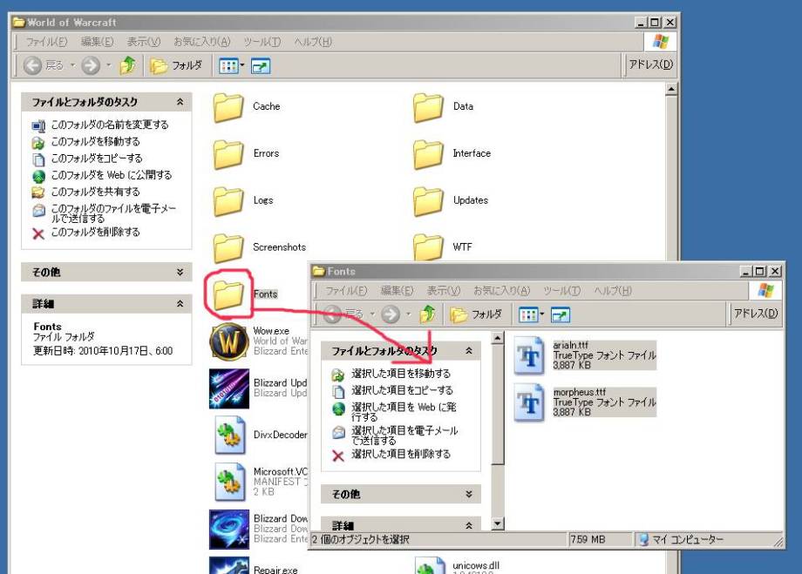The height and width of the screenshot is (574, 802).
Task: Click task pane scroll up arrow in Fonts window
Action: point(497,338)
